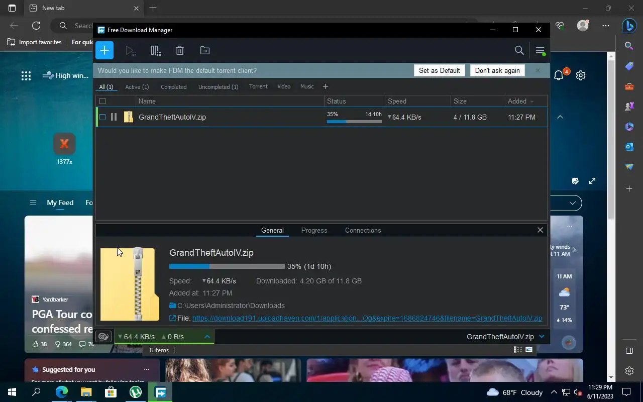Click the large zip thumbnail in details panel
Image resolution: width=643 pixels, height=402 pixels.
pos(130,284)
